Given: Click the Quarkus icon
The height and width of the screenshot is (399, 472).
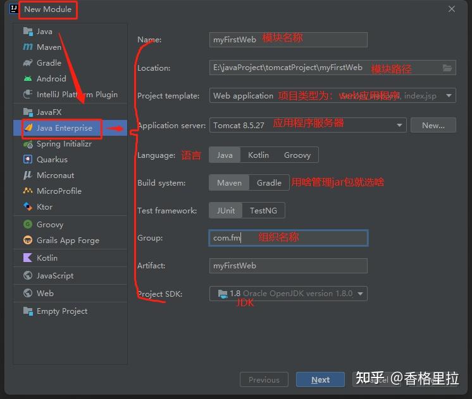Looking at the screenshot, I should click(x=28, y=159).
